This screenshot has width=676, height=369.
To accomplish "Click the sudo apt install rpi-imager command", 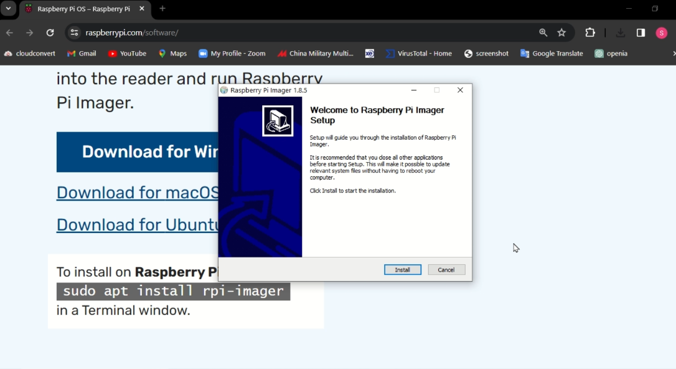I will coord(173,291).
